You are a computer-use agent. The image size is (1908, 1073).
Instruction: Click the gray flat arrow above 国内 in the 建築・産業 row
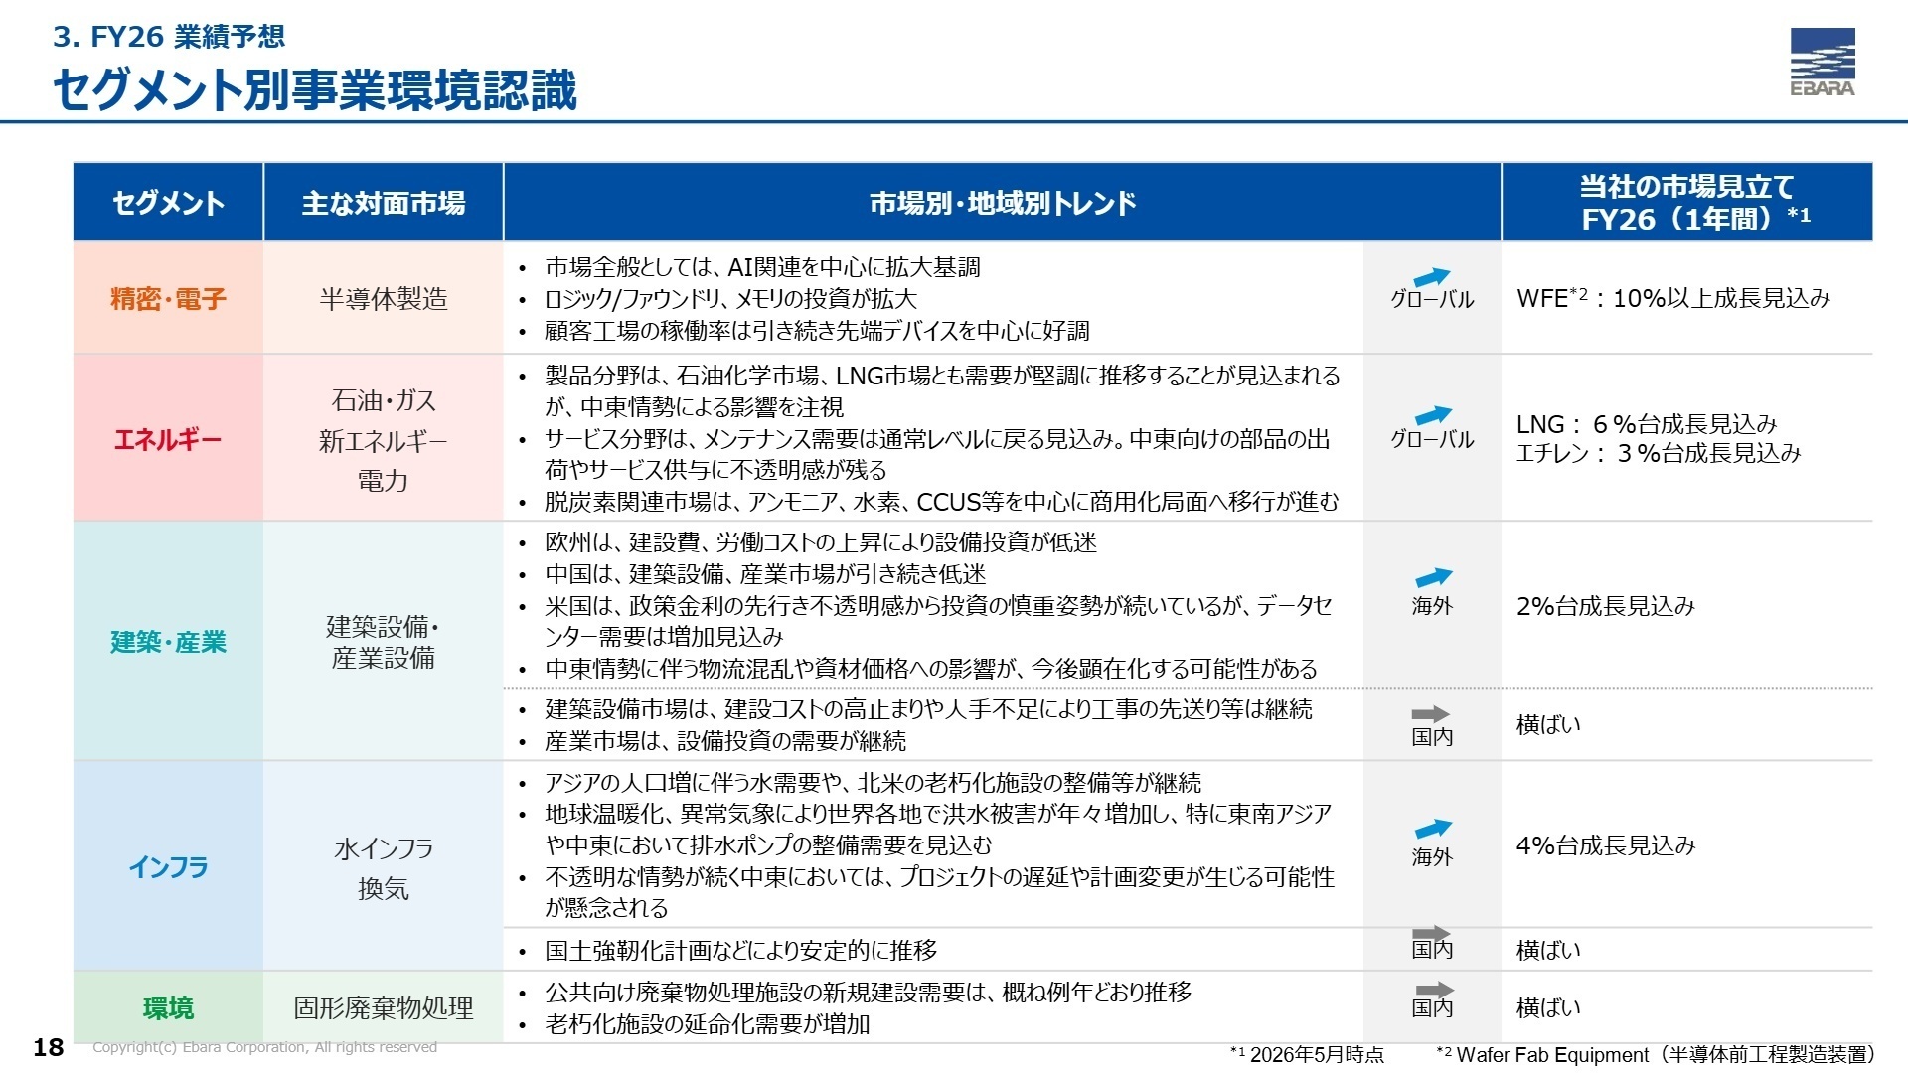[1431, 714]
